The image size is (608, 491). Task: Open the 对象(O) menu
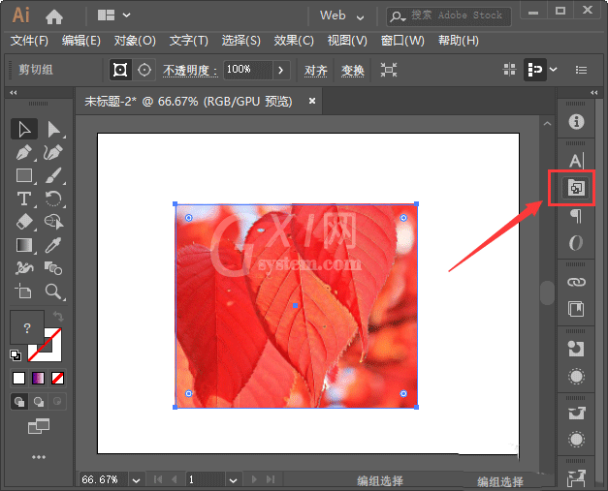click(135, 41)
